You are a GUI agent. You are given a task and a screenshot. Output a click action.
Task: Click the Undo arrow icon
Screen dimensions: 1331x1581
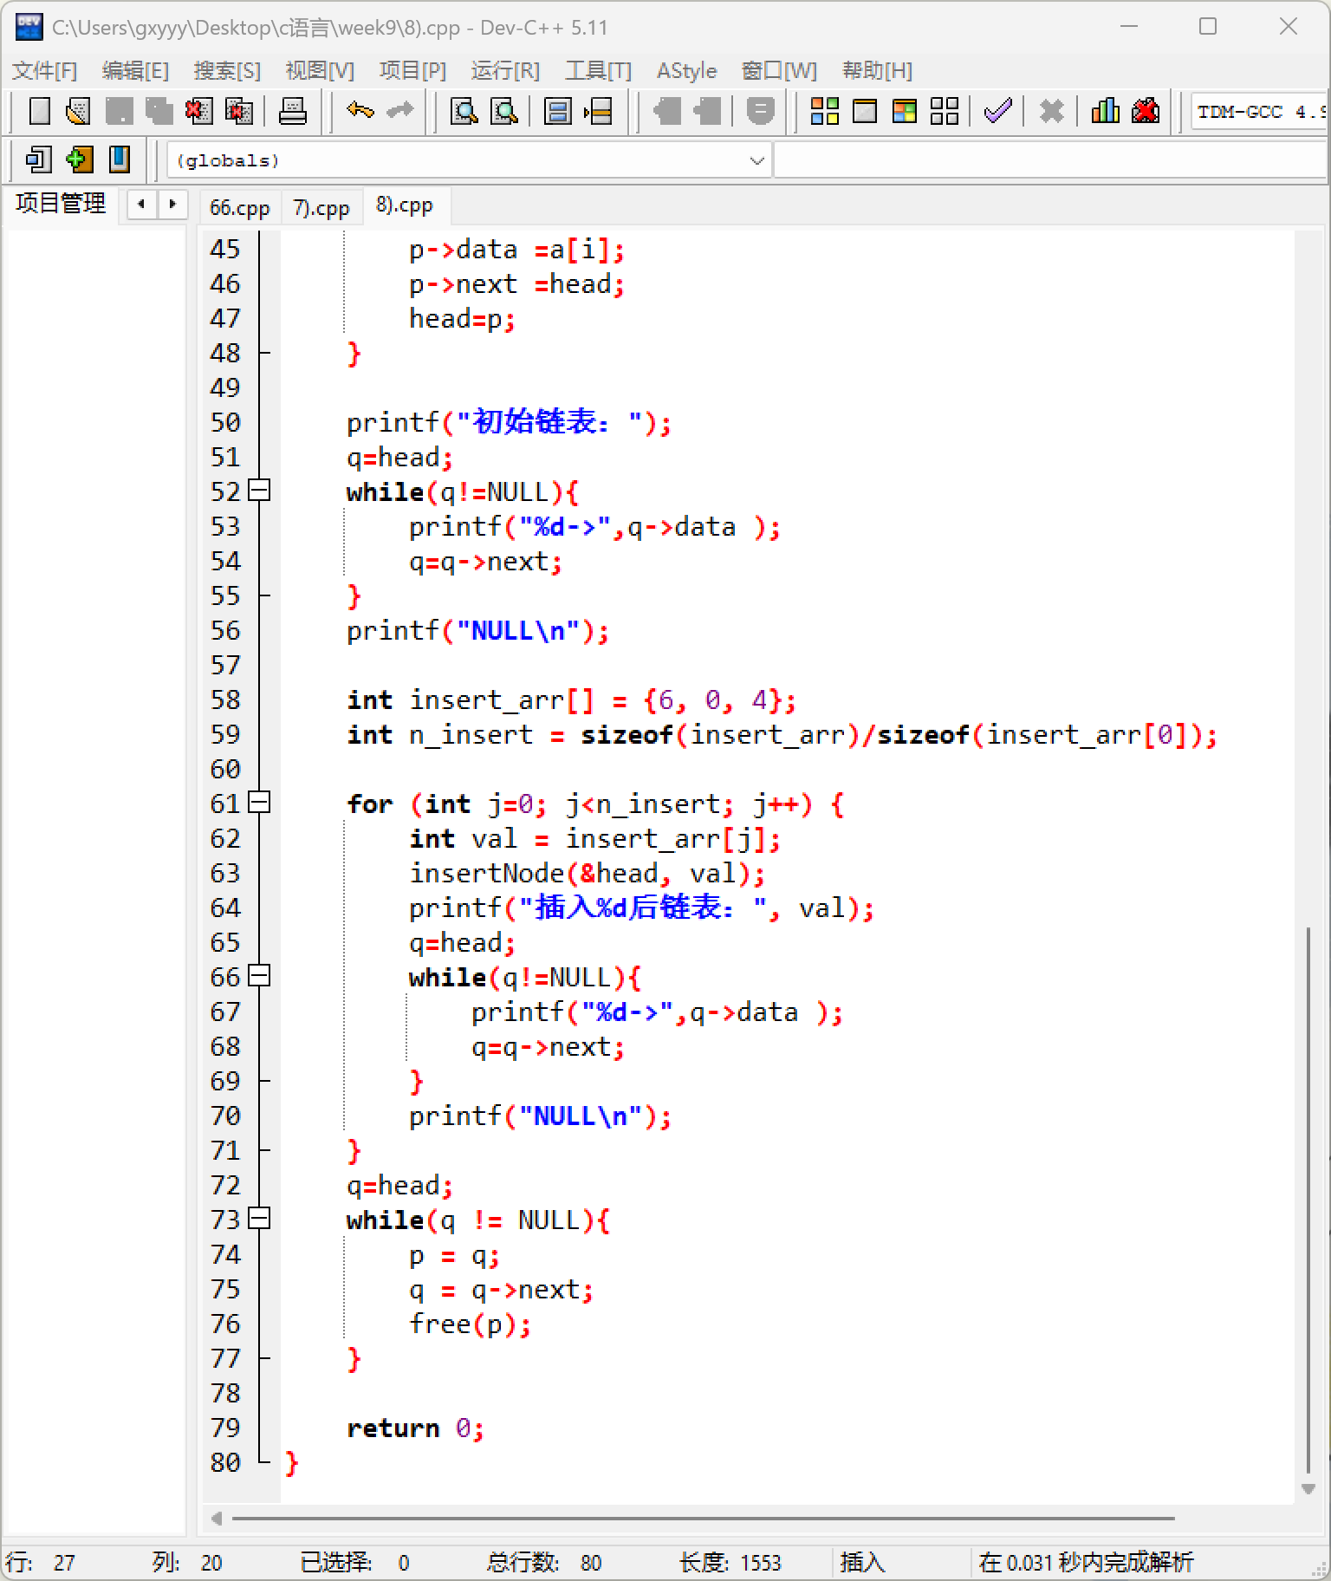coord(360,111)
